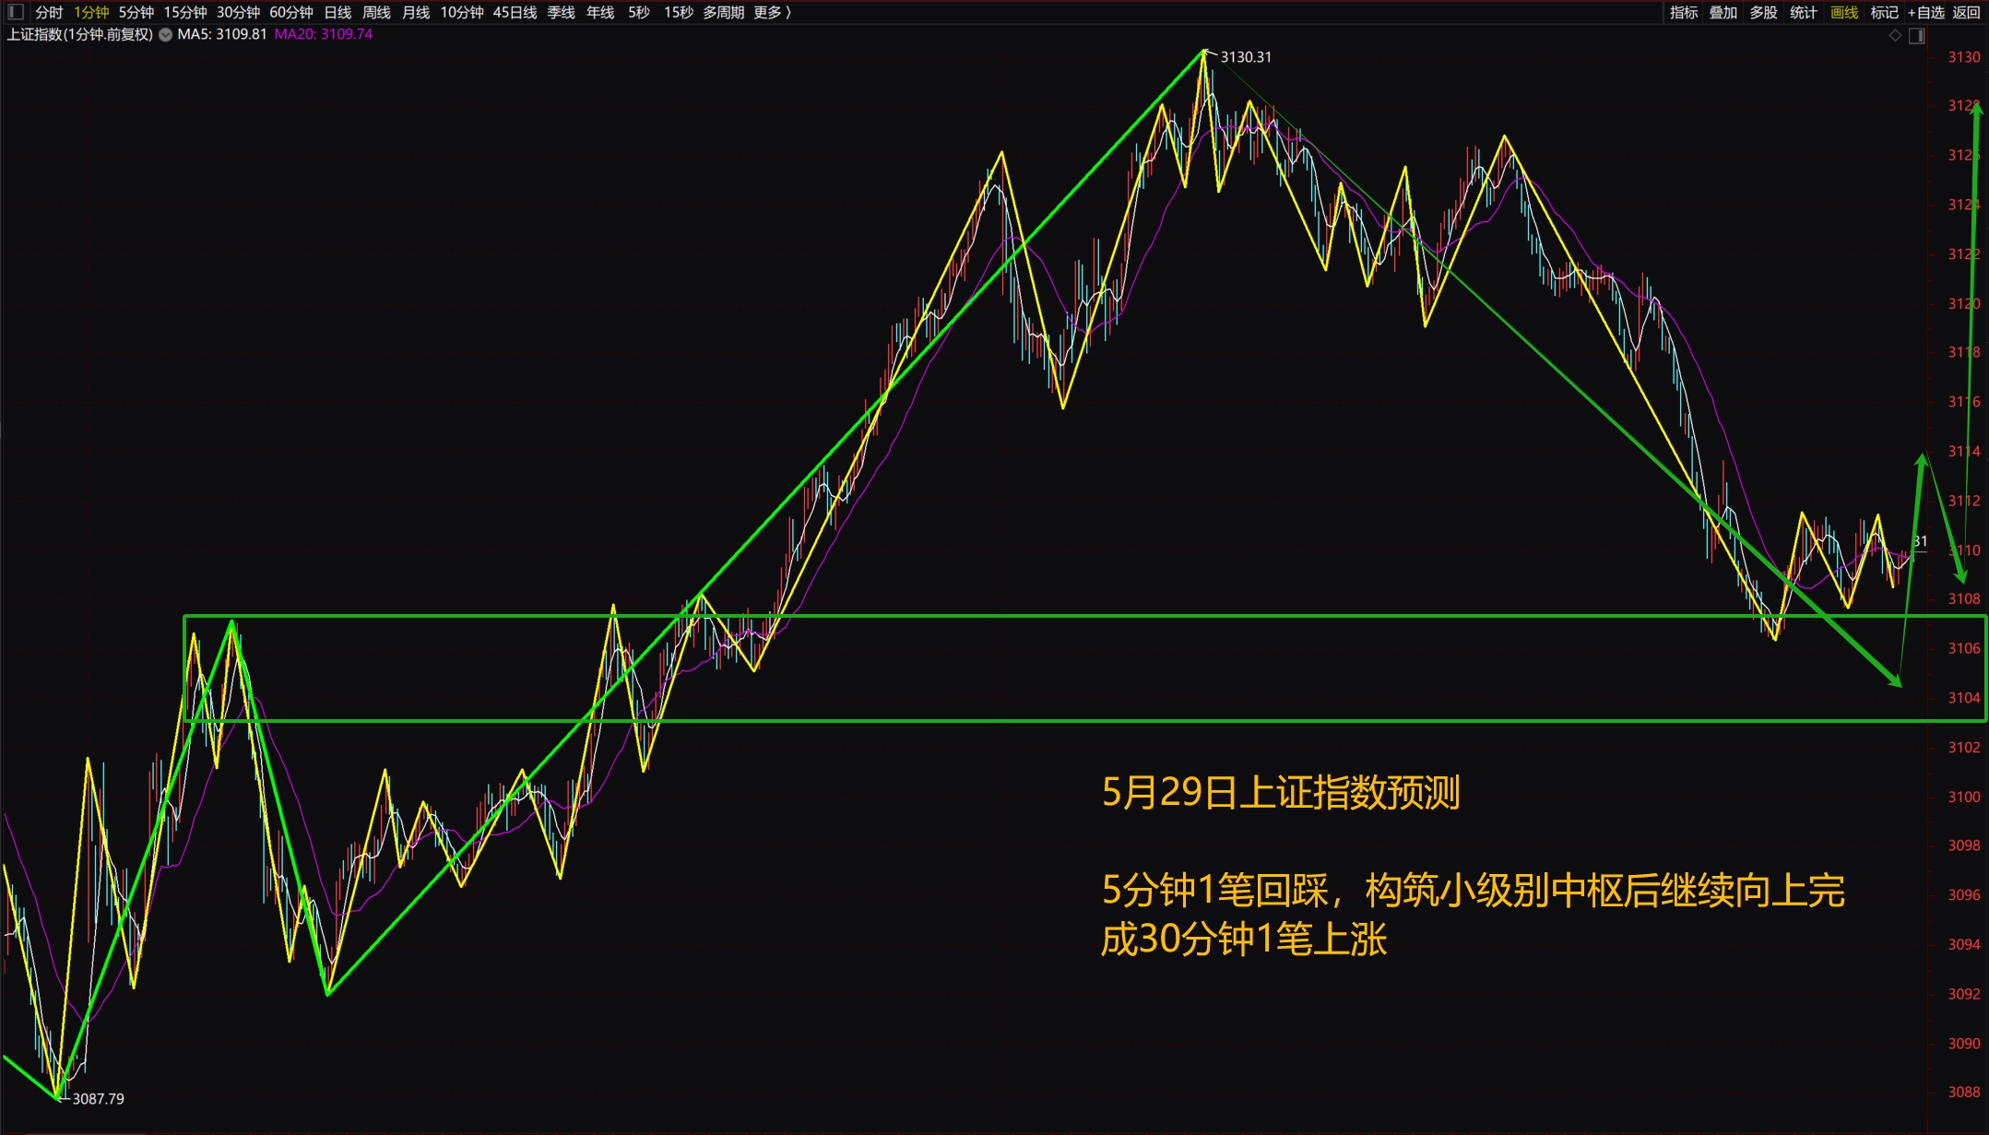Switch to 日线 daily chart

pyautogui.click(x=337, y=12)
